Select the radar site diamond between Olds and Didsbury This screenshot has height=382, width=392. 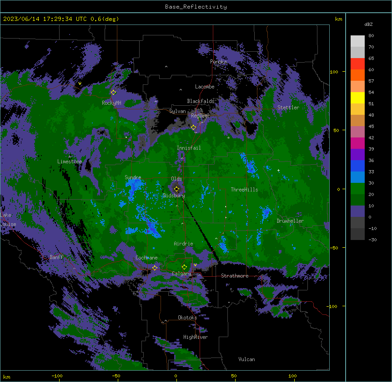tap(176, 189)
